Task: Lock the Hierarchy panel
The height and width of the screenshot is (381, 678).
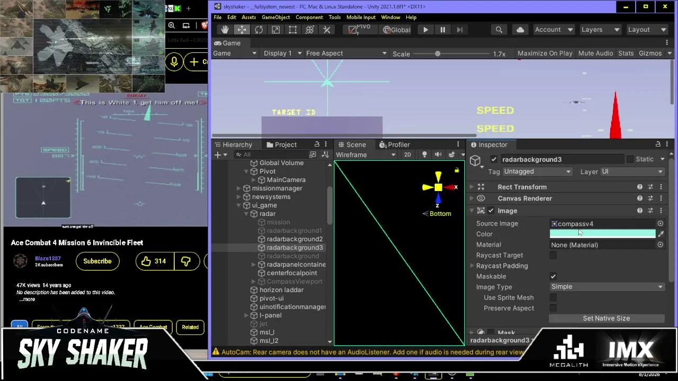Action: pyautogui.click(x=317, y=144)
